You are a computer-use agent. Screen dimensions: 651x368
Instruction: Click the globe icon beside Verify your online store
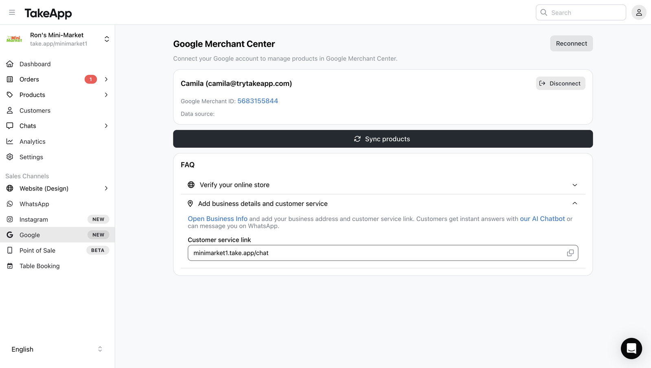point(191,185)
